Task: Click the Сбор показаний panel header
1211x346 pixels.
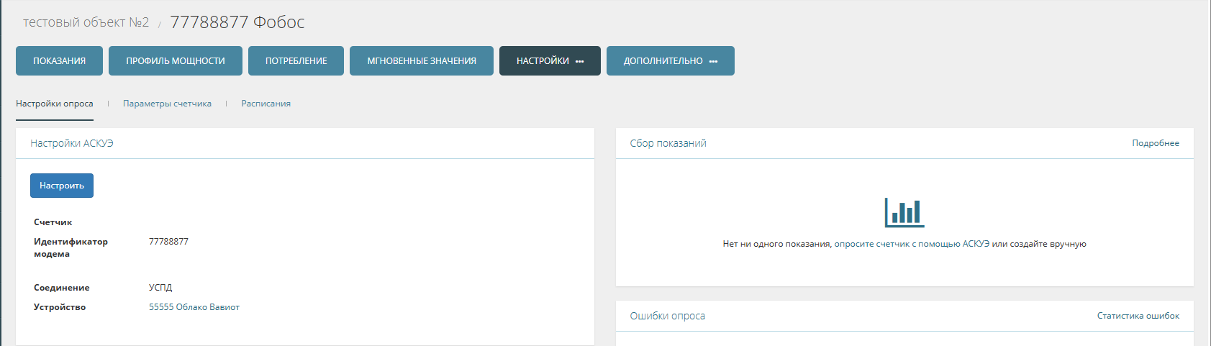Action: tap(668, 143)
